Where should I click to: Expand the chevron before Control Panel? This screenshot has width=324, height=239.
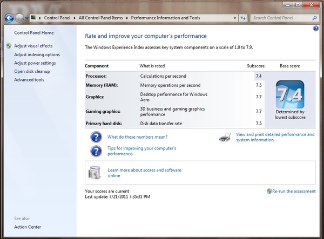tap(40, 18)
